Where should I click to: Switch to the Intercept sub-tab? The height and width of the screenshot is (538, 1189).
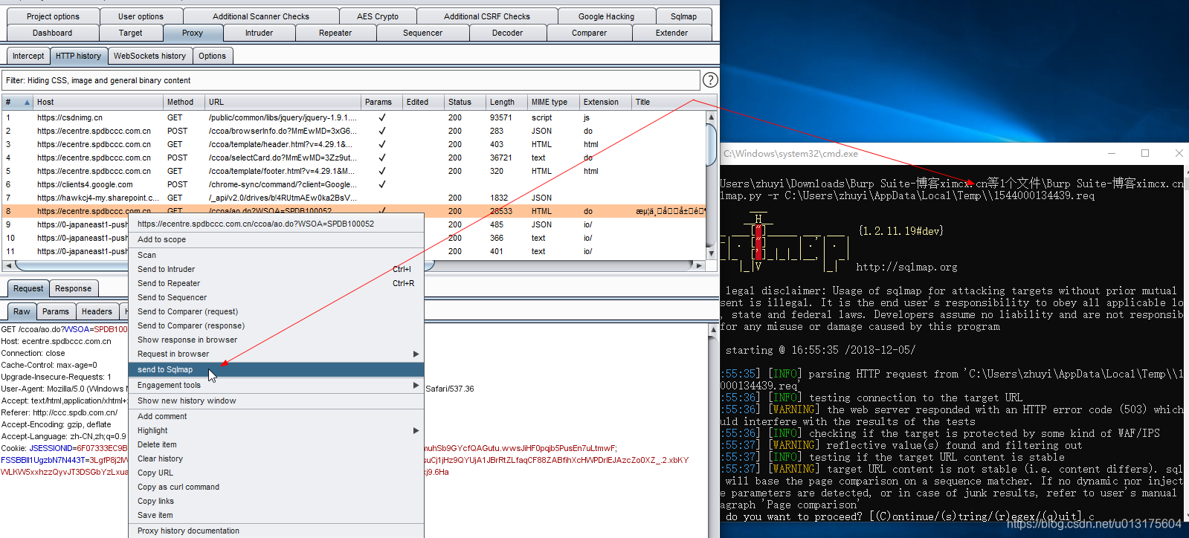click(28, 56)
